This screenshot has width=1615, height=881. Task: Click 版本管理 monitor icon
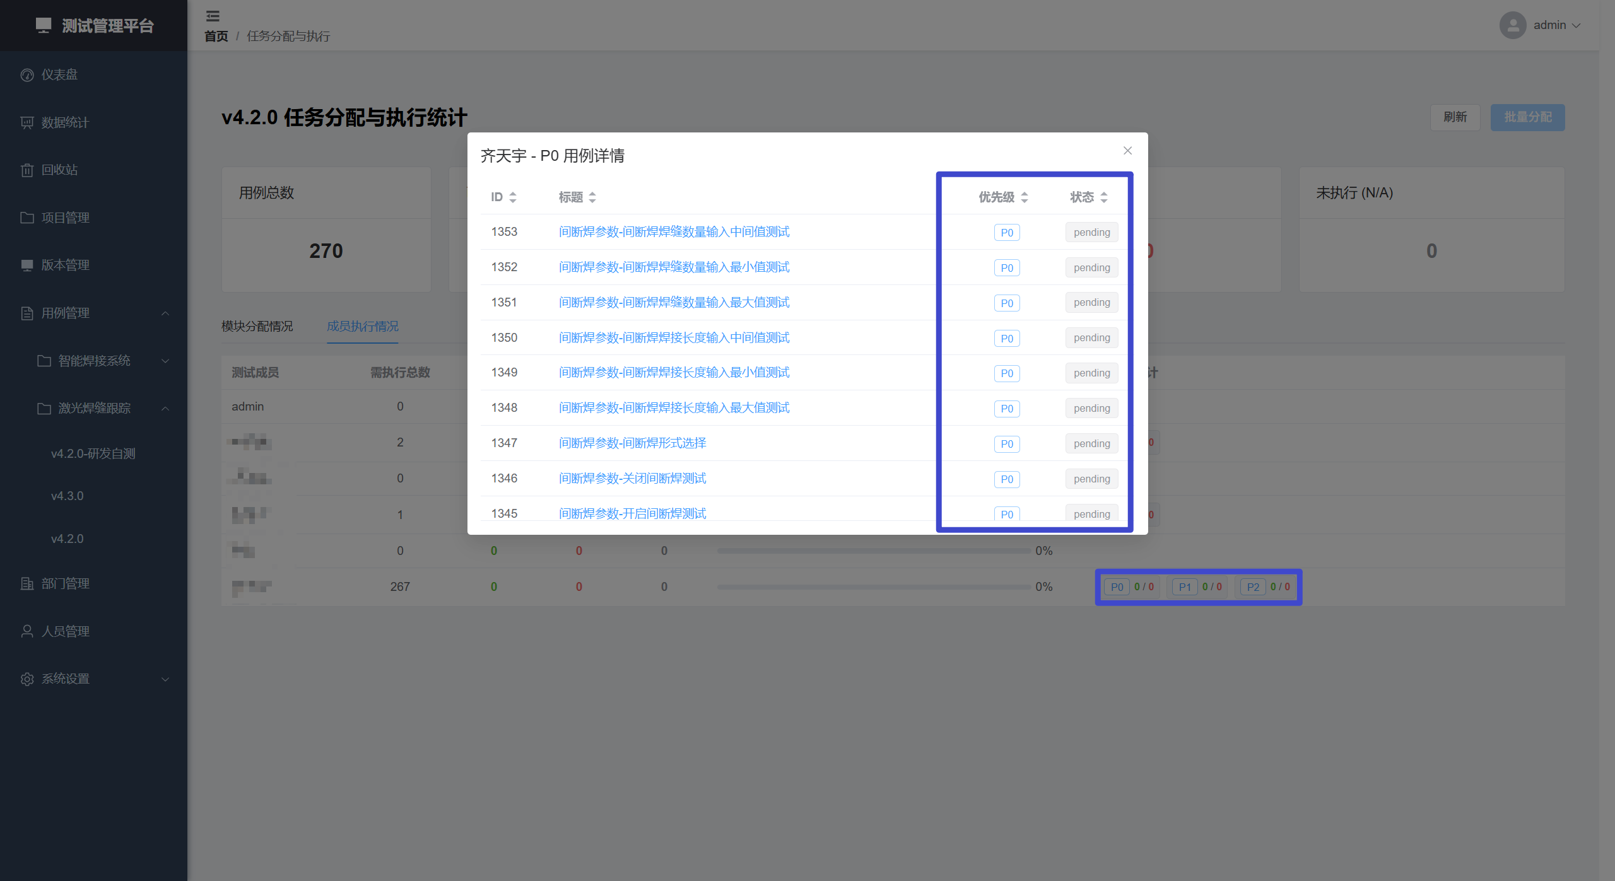(27, 265)
